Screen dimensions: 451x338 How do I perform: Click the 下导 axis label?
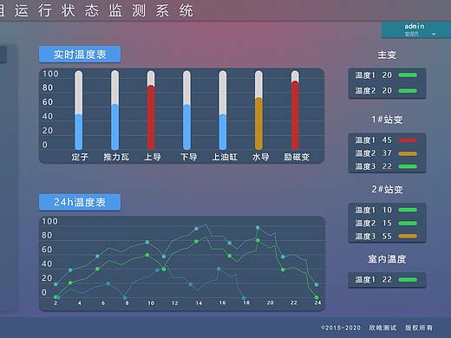(188, 157)
